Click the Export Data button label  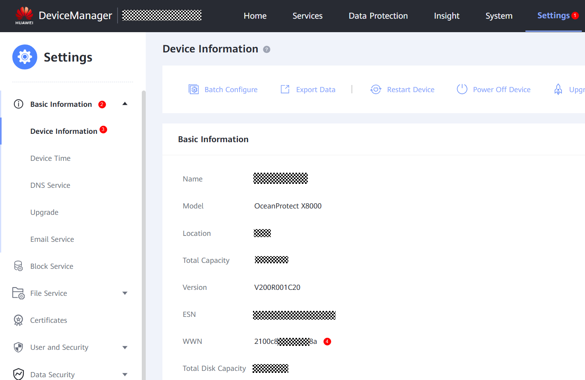[x=316, y=90]
